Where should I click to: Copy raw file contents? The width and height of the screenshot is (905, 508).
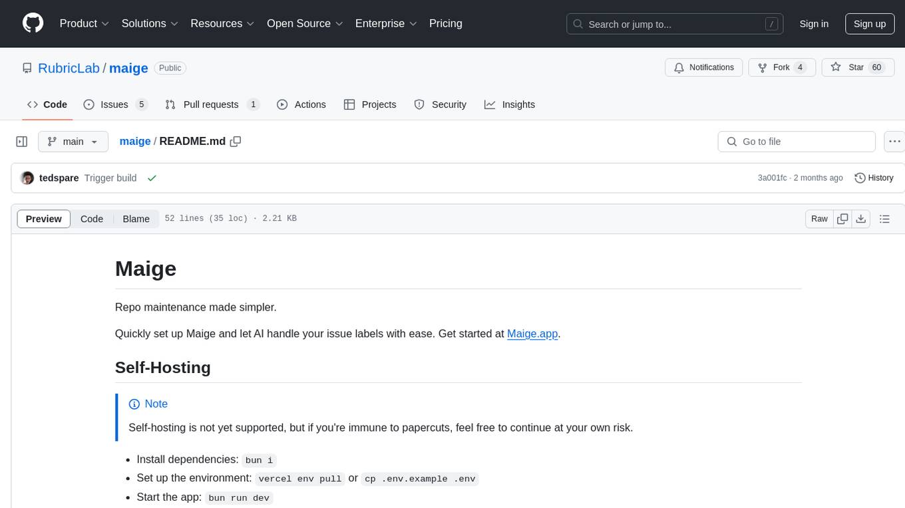coord(843,219)
